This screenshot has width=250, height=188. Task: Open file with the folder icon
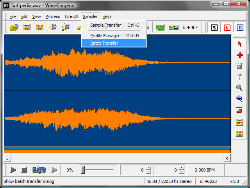pyautogui.click(x=14, y=27)
